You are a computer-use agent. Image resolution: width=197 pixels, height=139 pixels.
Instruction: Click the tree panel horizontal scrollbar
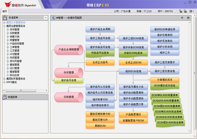21,90
